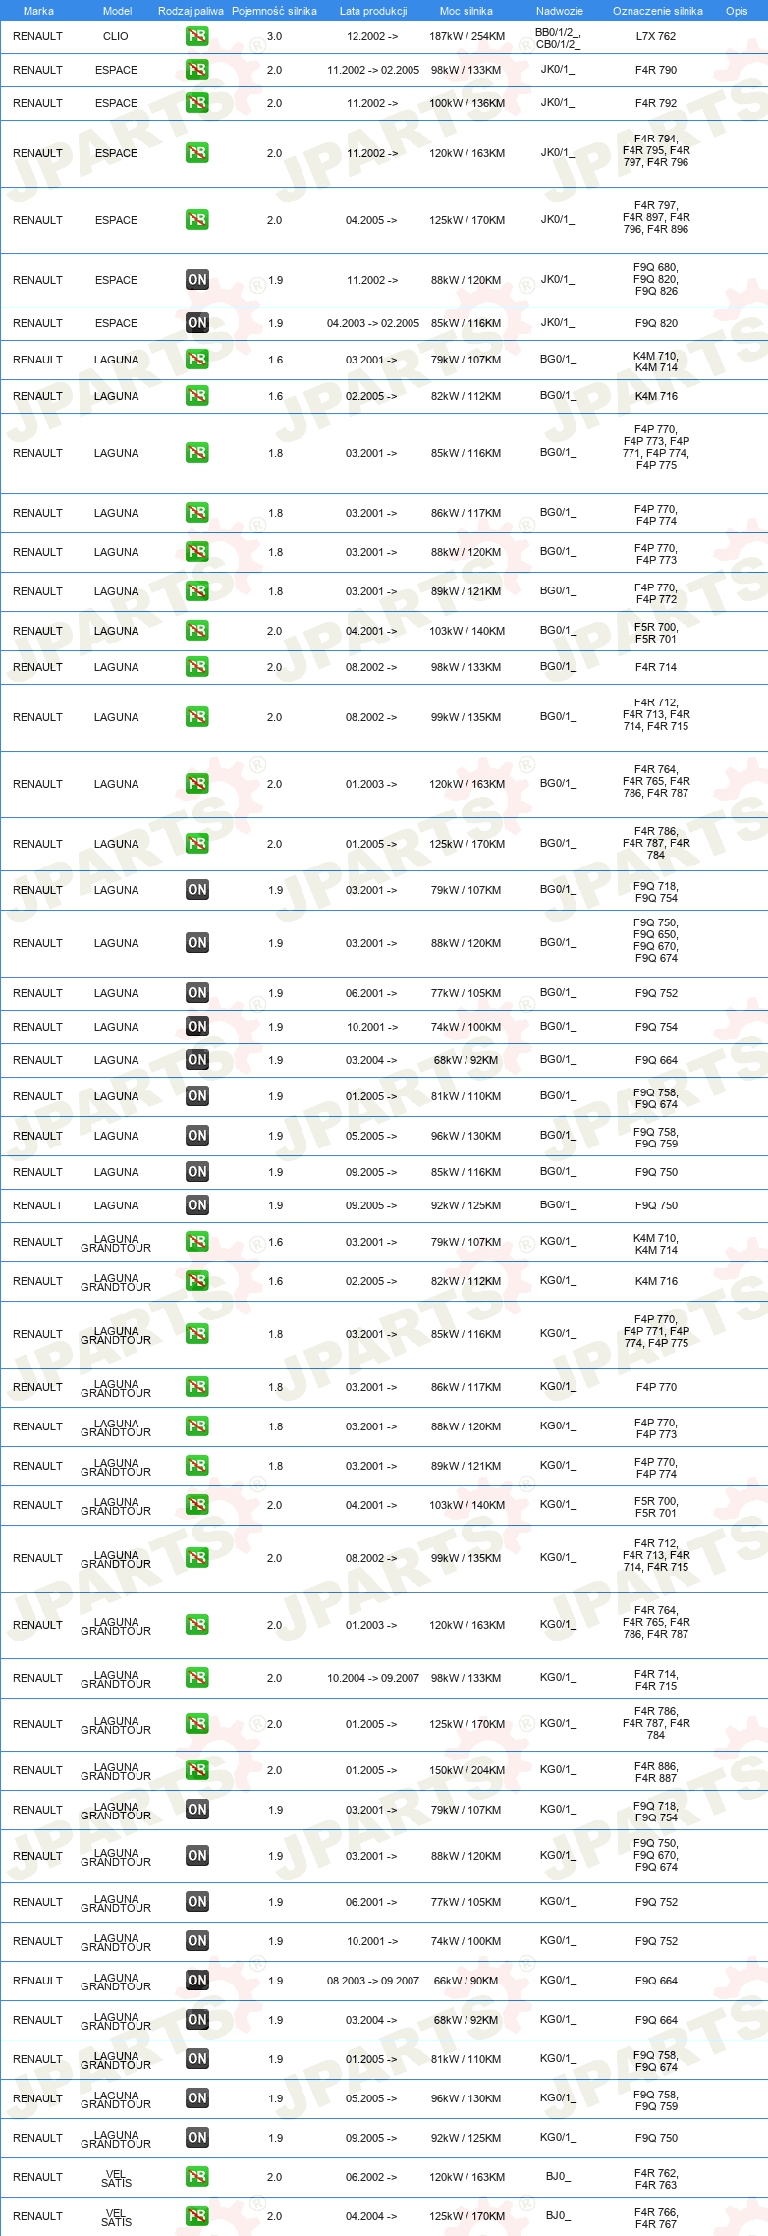Select the 12.2002 -> production date cell
This screenshot has height=2236, width=768.
tap(372, 36)
